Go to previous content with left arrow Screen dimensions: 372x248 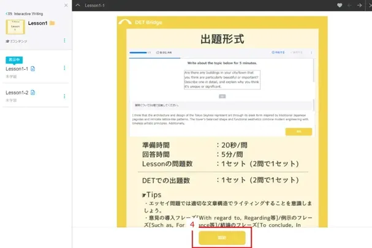click(349, 6)
